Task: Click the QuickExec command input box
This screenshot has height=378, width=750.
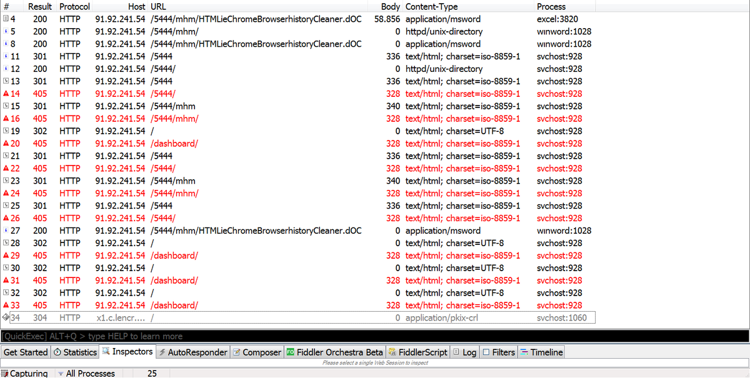Action: point(375,336)
